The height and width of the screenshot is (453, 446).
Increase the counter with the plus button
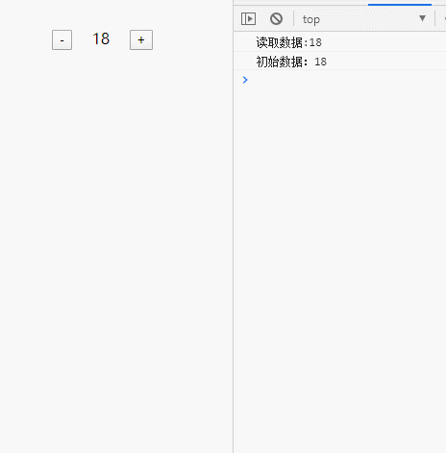pyautogui.click(x=141, y=40)
